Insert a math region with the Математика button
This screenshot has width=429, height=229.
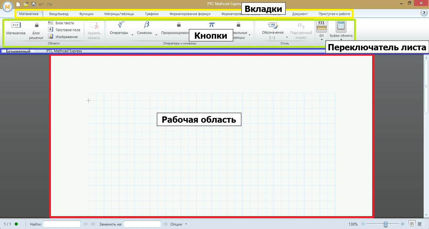point(16,28)
